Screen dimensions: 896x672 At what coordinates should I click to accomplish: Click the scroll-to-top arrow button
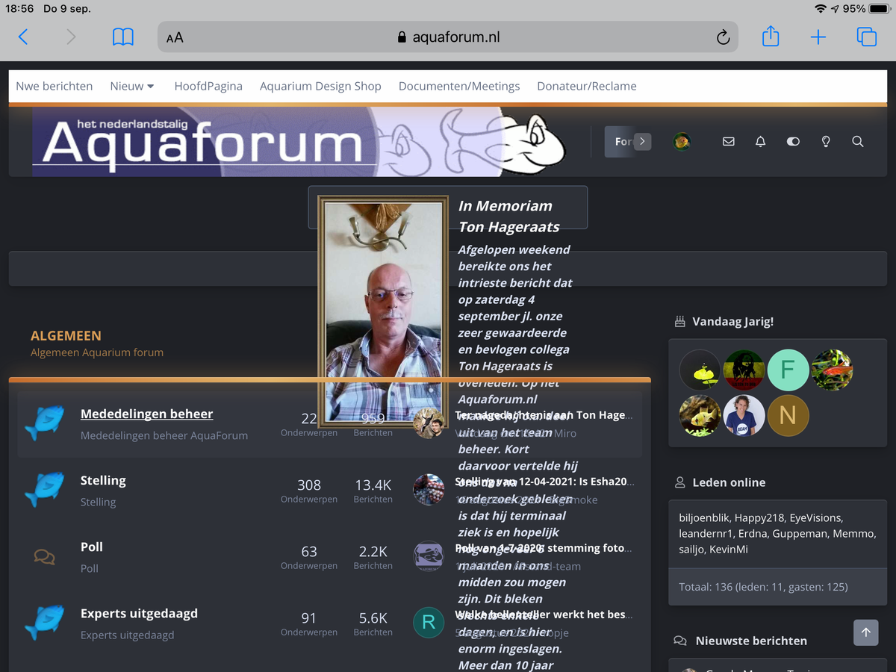point(866,632)
